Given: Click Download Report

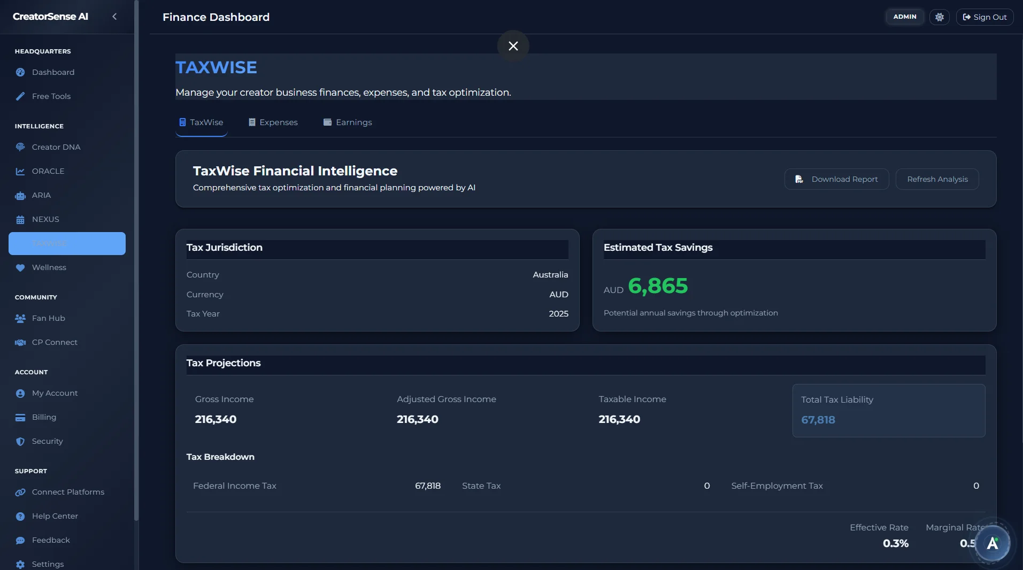Looking at the screenshot, I should 836,179.
